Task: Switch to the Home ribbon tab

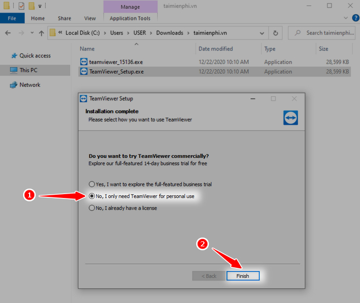Action: click(x=38, y=18)
